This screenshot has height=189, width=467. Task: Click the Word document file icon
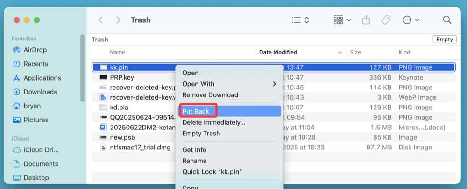(103, 128)
